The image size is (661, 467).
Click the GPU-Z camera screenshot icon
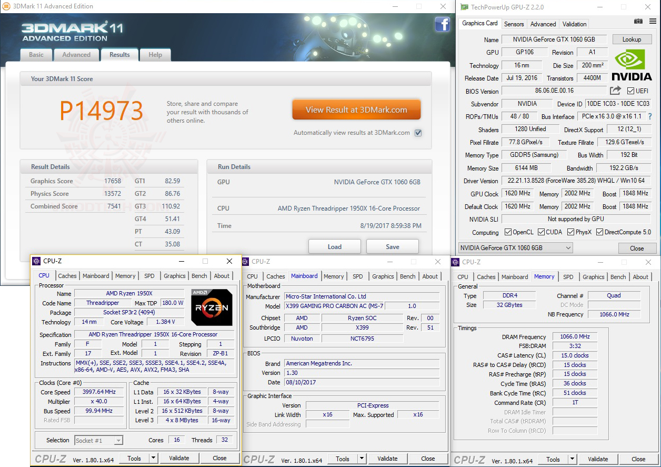(638, 21)
